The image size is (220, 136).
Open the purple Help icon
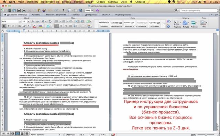98,10
